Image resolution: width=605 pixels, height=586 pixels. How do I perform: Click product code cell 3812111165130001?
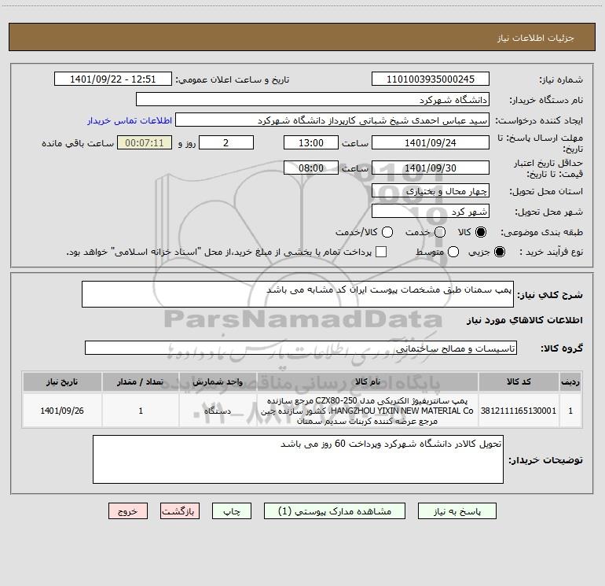tap(519, 411)
